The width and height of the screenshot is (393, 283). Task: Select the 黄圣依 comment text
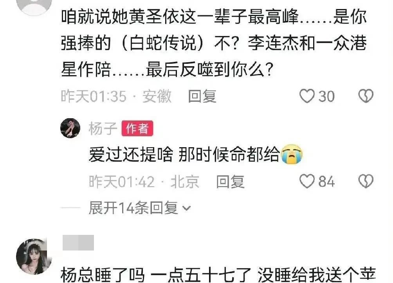214,43
